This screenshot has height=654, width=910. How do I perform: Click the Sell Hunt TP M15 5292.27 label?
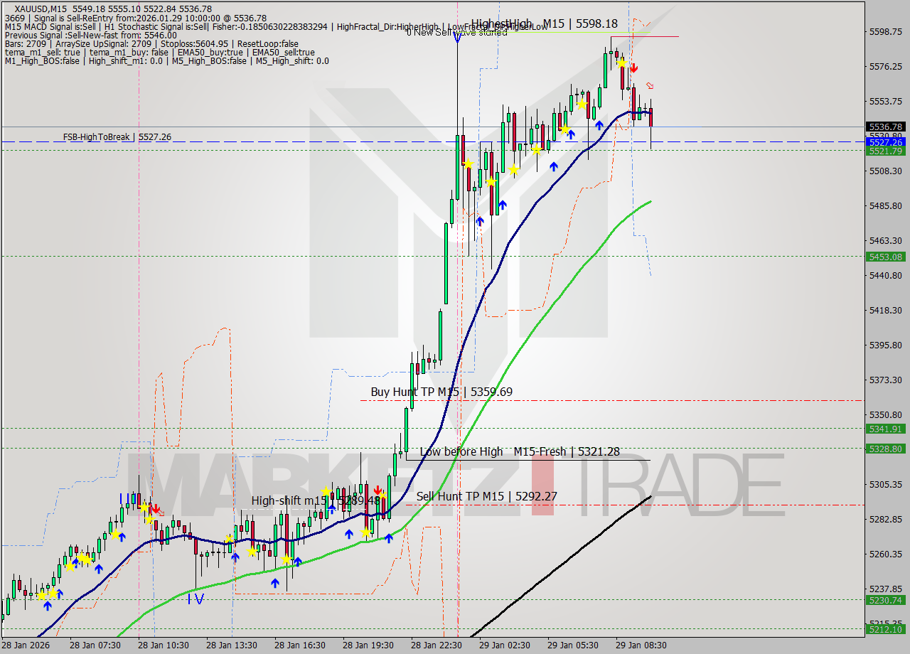point(488,496)
